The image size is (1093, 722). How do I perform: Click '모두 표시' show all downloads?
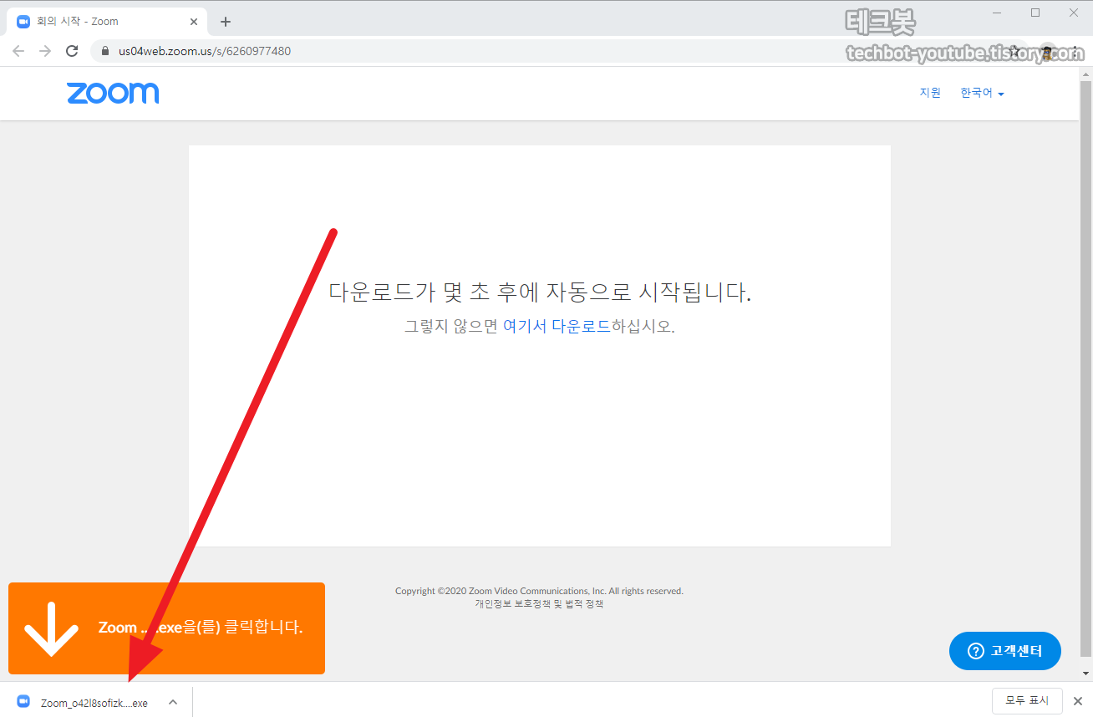1027,701
